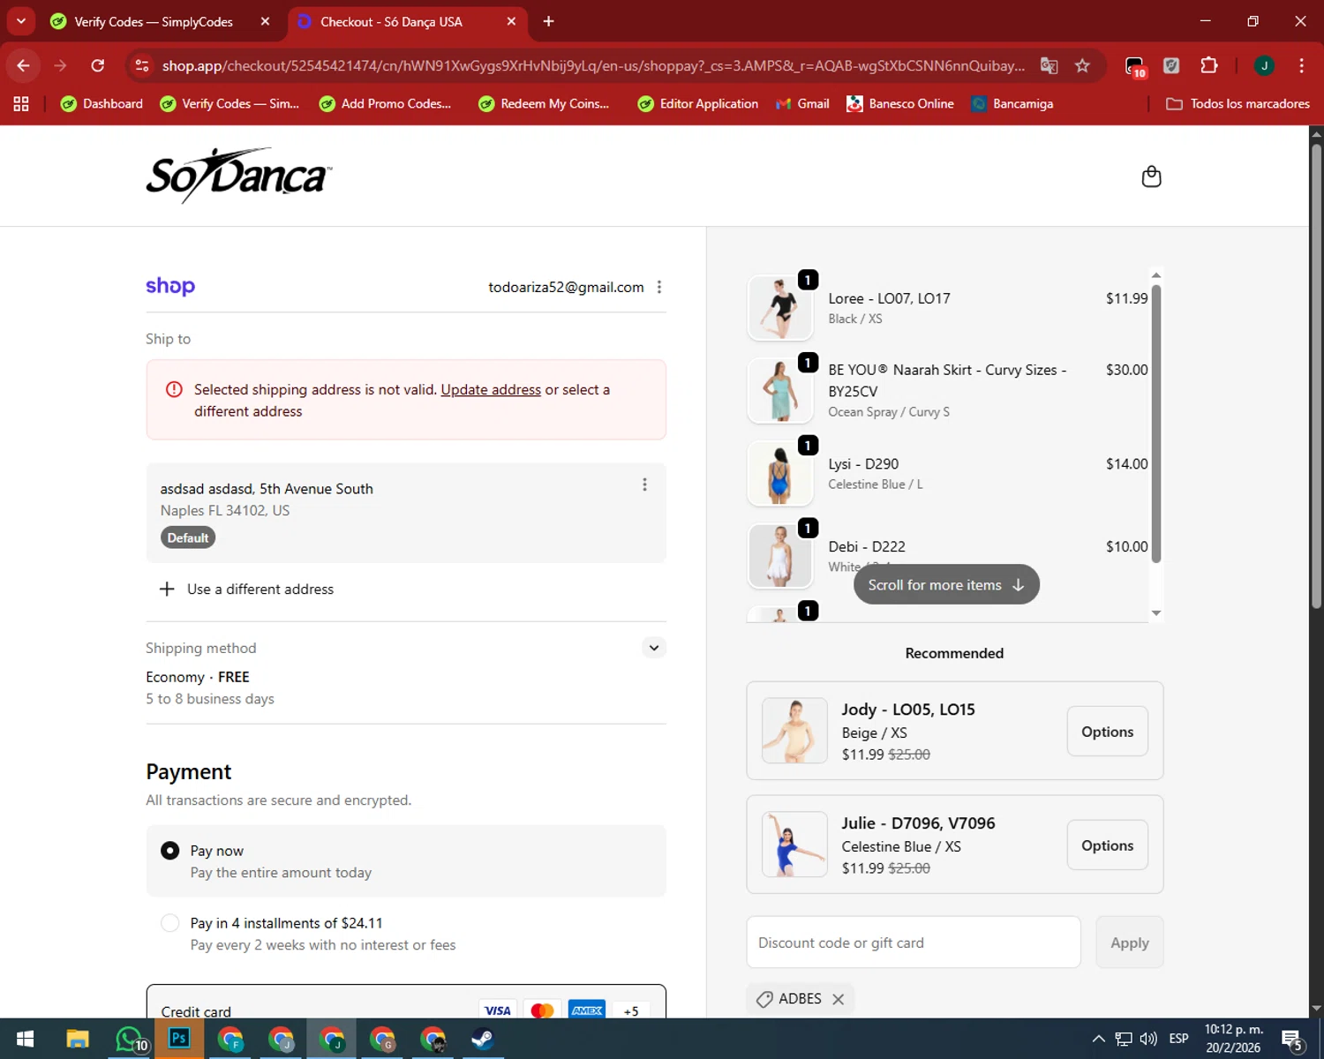This screenshot has height=1059, width=1324.
Task: Click the Shop Pay logo
Action: 170,286
